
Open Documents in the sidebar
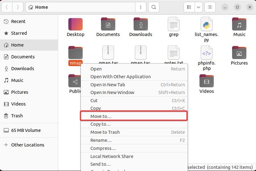(x=29, y=57)
